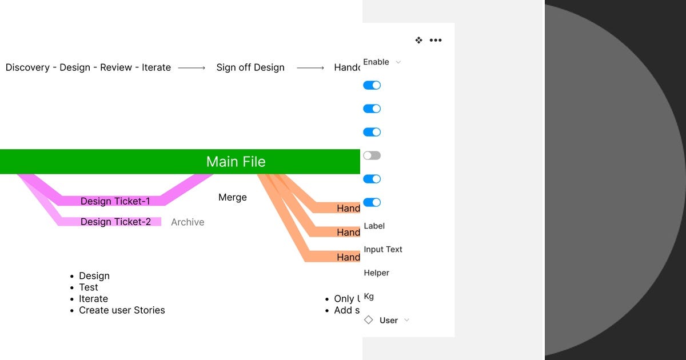Toggle the switch directly above Label

click(372, 202)
